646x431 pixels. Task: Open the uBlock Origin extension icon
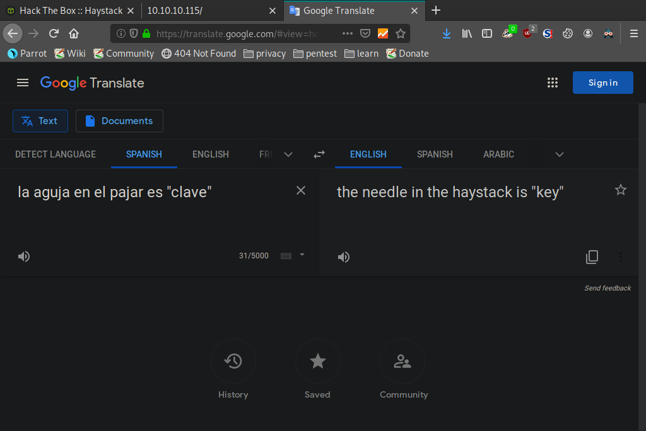528,33
